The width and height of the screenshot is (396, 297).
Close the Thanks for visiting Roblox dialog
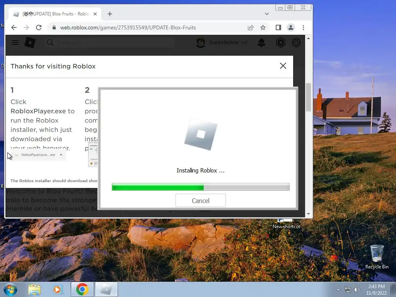click(x=283, y=66)
